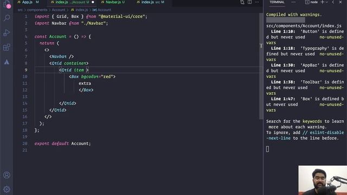Switch to the App.js tab
Image resolution: width=347 pixels, height=195 pixels.
[28, 2]
